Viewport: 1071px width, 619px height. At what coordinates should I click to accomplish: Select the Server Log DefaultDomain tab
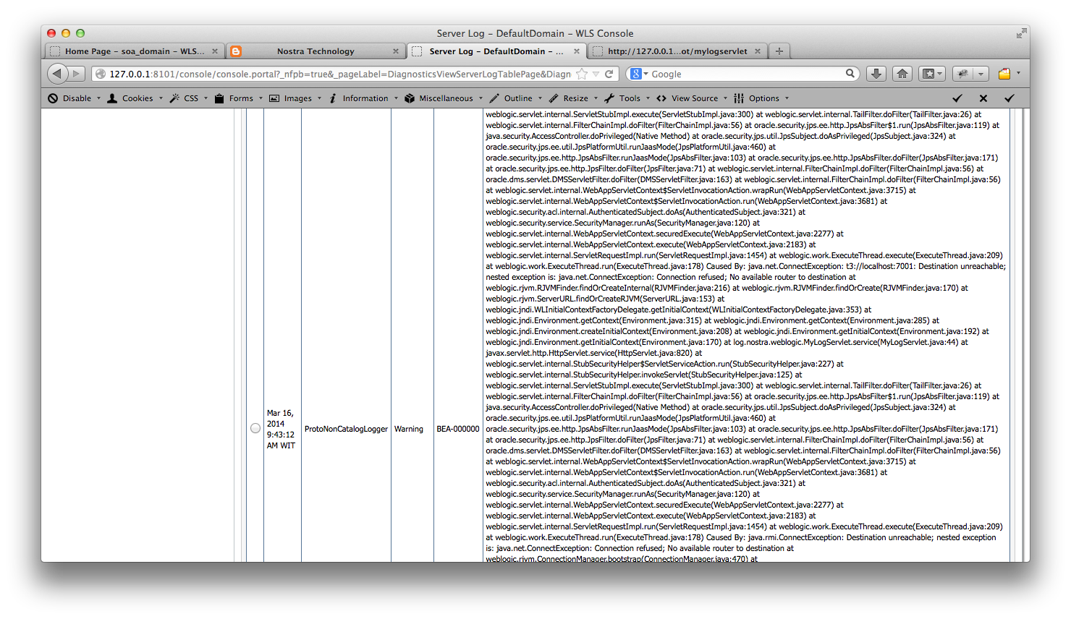click(496, 51)
